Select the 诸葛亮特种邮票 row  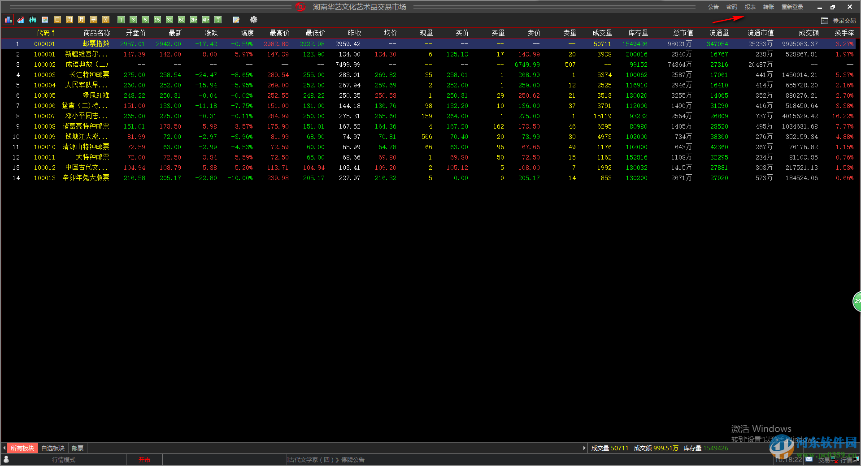pyautogui.click(x=428, y=126)
